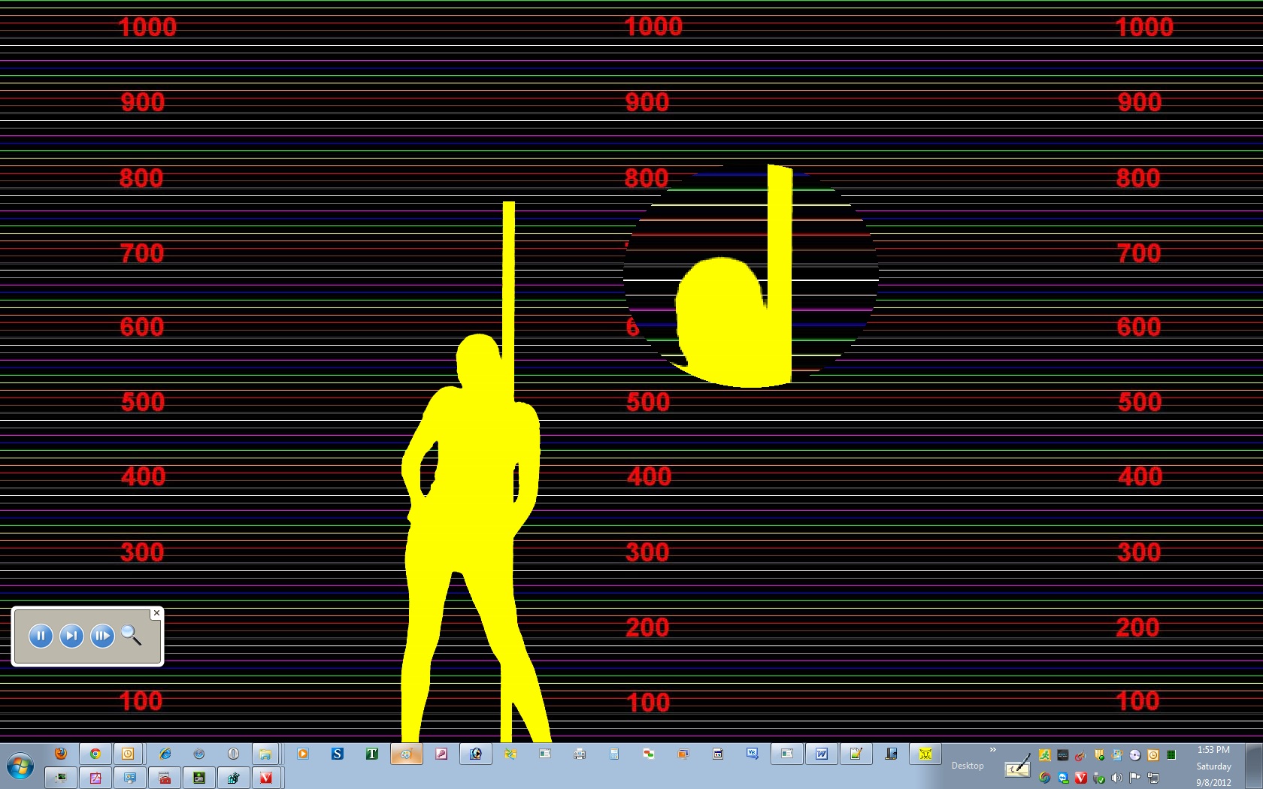Click the active Paint taskbar button
1263x789 pixels.
[x=406, y=754]
